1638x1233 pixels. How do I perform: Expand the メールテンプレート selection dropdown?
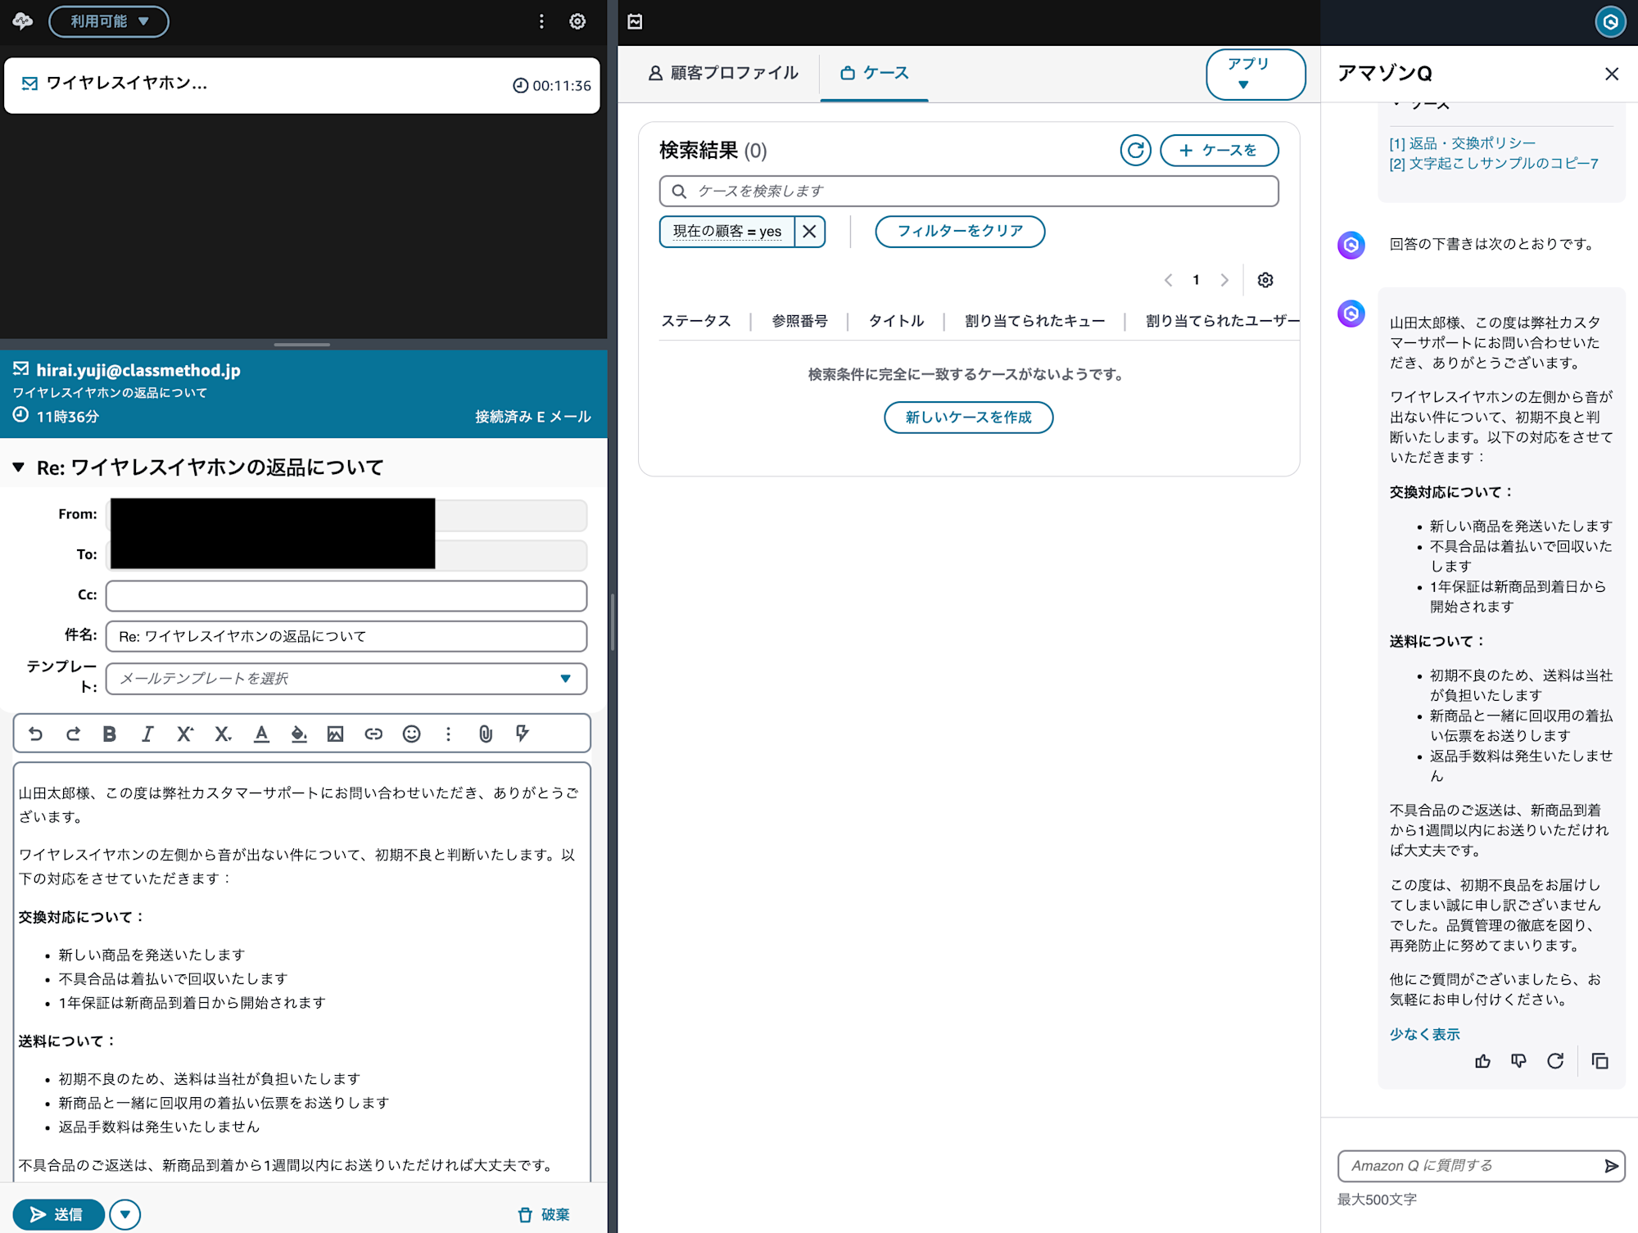[x=564, y=679]
